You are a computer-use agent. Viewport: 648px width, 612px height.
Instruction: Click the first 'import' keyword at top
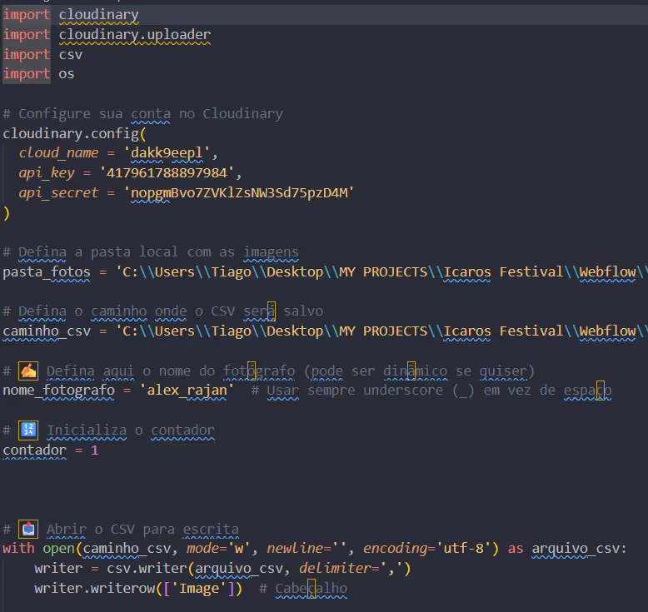27,15
